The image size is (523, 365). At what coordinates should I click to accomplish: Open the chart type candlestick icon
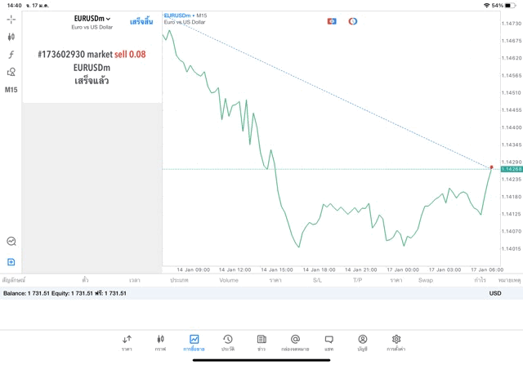11,37
